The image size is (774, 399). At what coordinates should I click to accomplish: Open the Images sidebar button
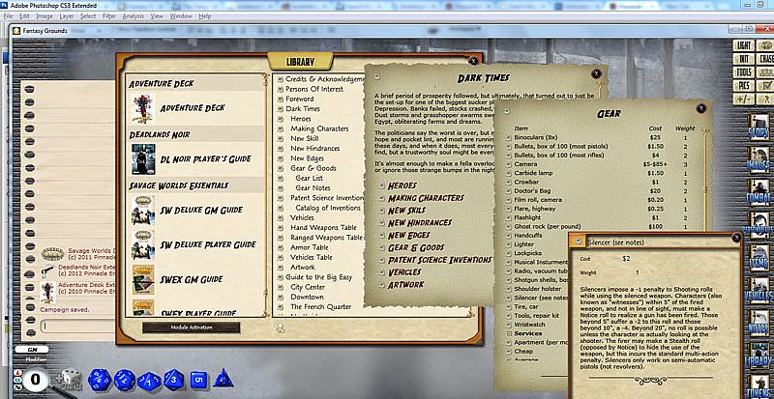pos(759,159)
